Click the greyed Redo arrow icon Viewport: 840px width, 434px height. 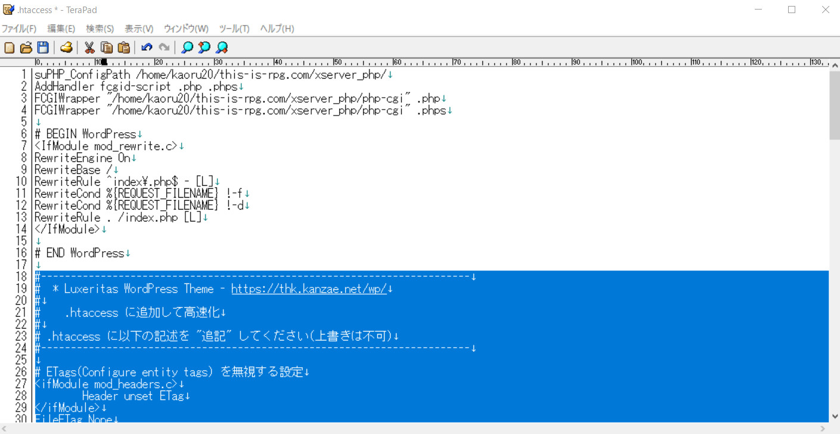pos(164,48)
